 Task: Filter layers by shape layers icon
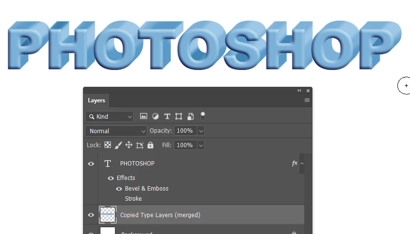coord(179,116)
